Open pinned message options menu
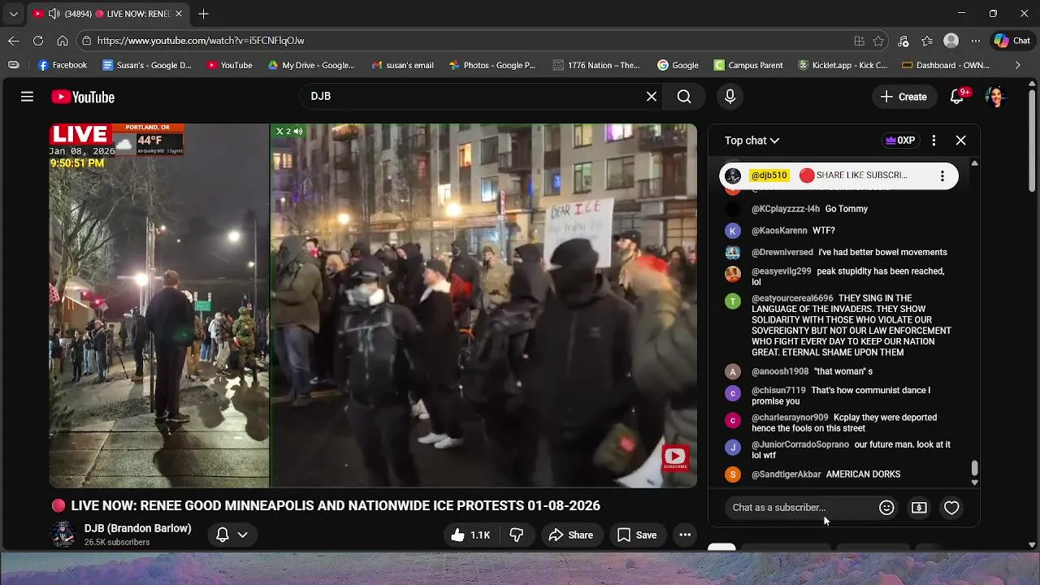This screenshot has height=585, width=1040. (942, 175)
